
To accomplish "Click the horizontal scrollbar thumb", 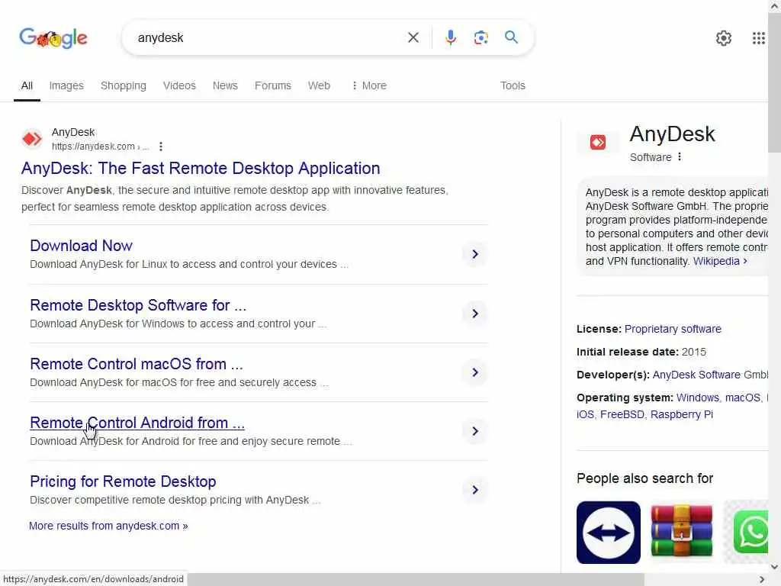I will [416, 580].
